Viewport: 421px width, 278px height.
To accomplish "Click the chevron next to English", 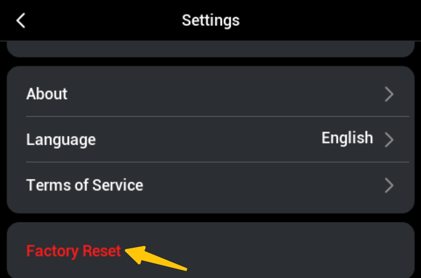I will tap(389, 139).
